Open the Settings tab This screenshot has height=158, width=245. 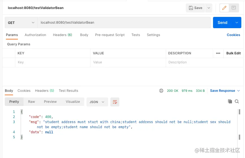(x=153, y=35)
